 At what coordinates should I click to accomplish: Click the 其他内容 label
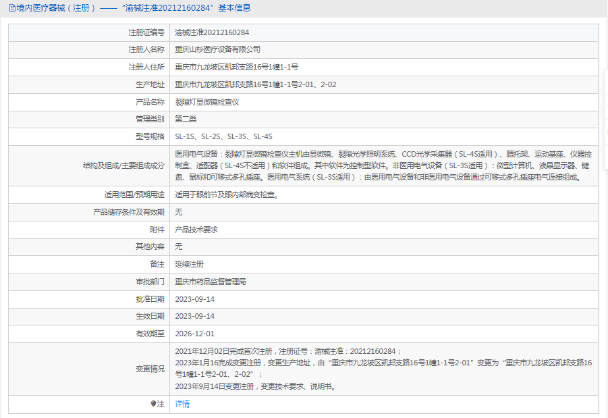150,247
